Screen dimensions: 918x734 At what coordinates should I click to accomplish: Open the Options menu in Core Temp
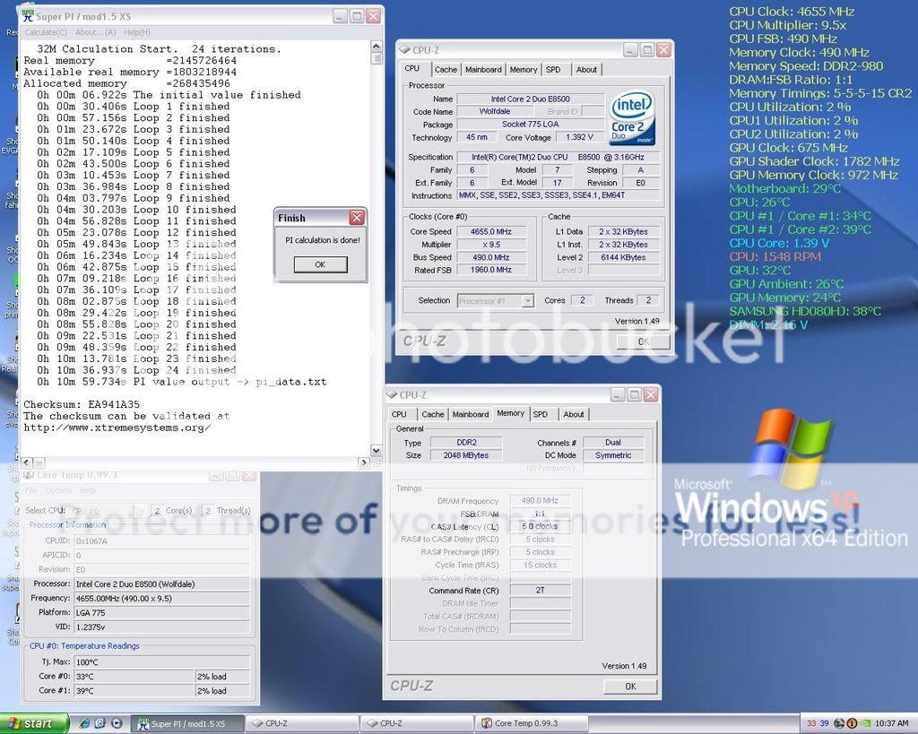(58, 490)
